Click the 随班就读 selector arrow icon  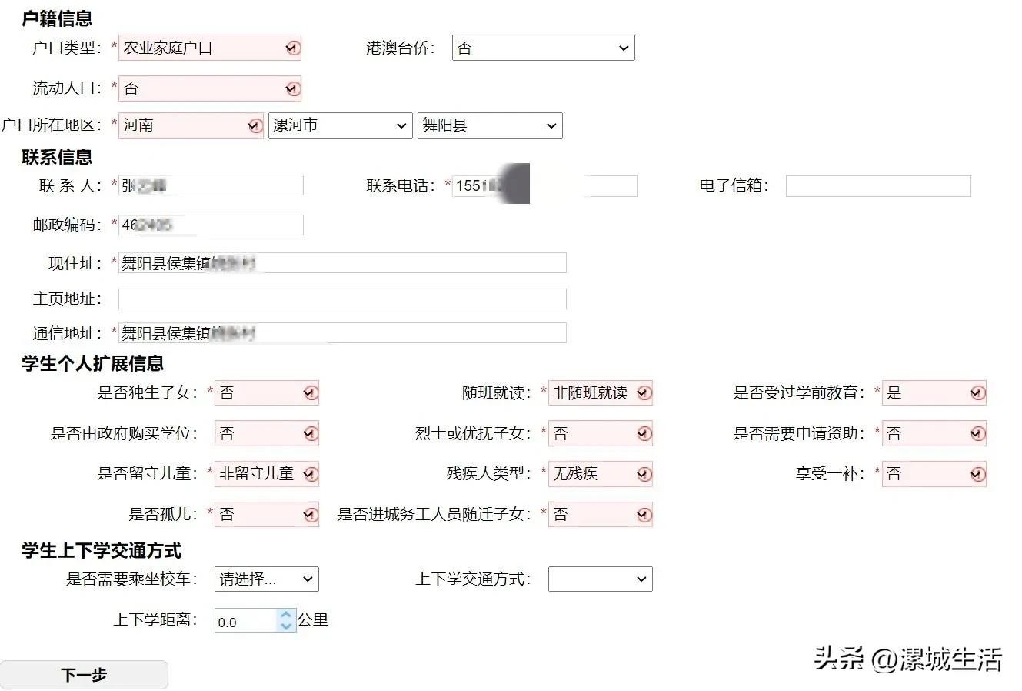[644, 393]
